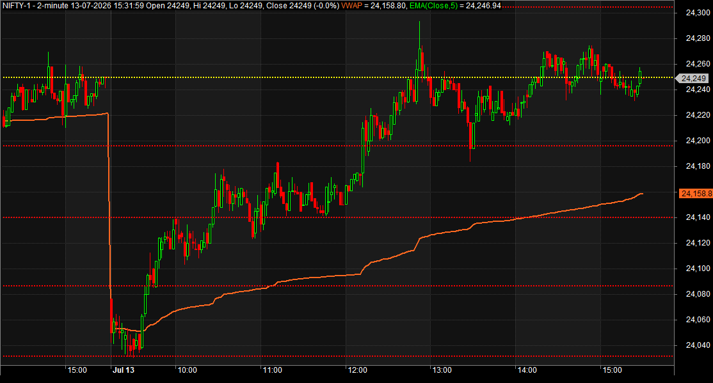Screen dimensions: 713x383
Task: Click the orange 24,158.8 VWAP price tag
Action: (x=696, y=194)
